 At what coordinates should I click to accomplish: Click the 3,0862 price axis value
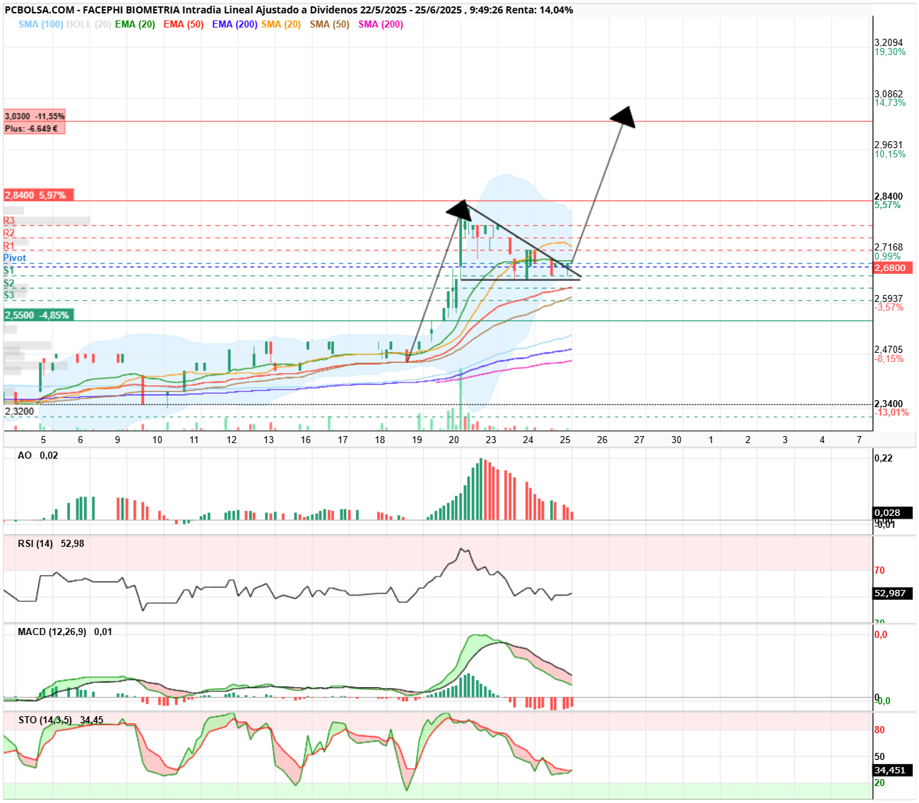point(889,94)
